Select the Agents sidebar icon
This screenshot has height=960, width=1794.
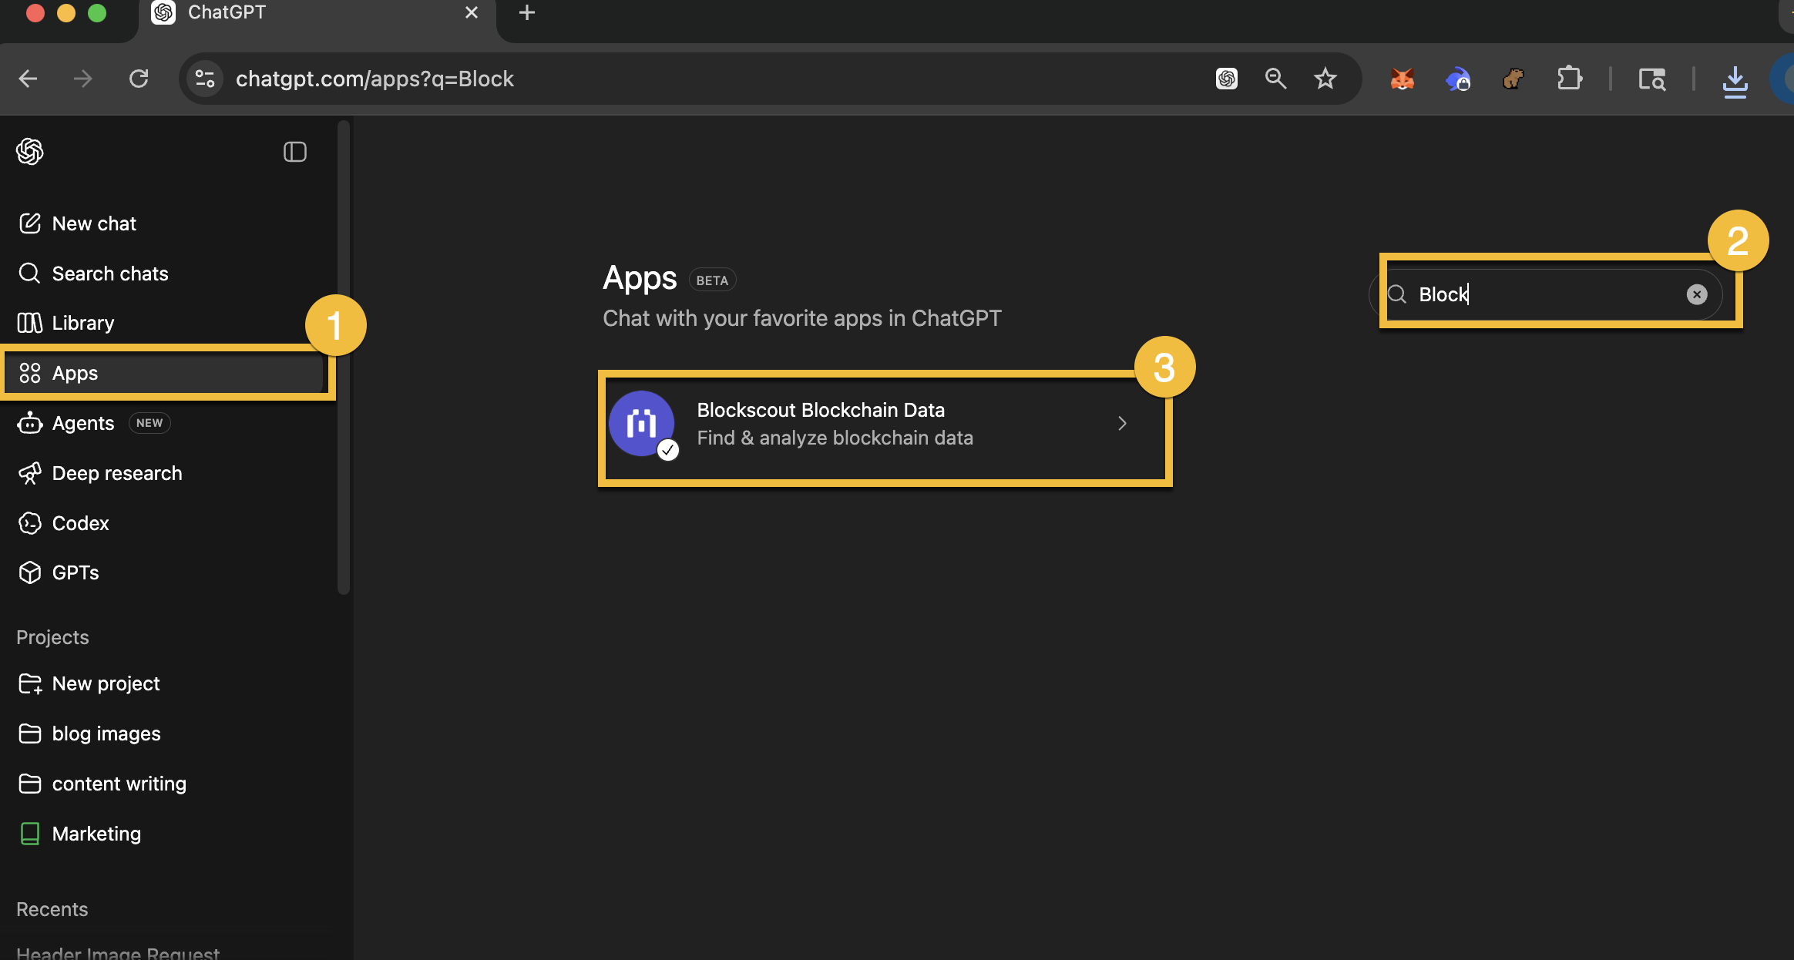[x=29, y=423]
